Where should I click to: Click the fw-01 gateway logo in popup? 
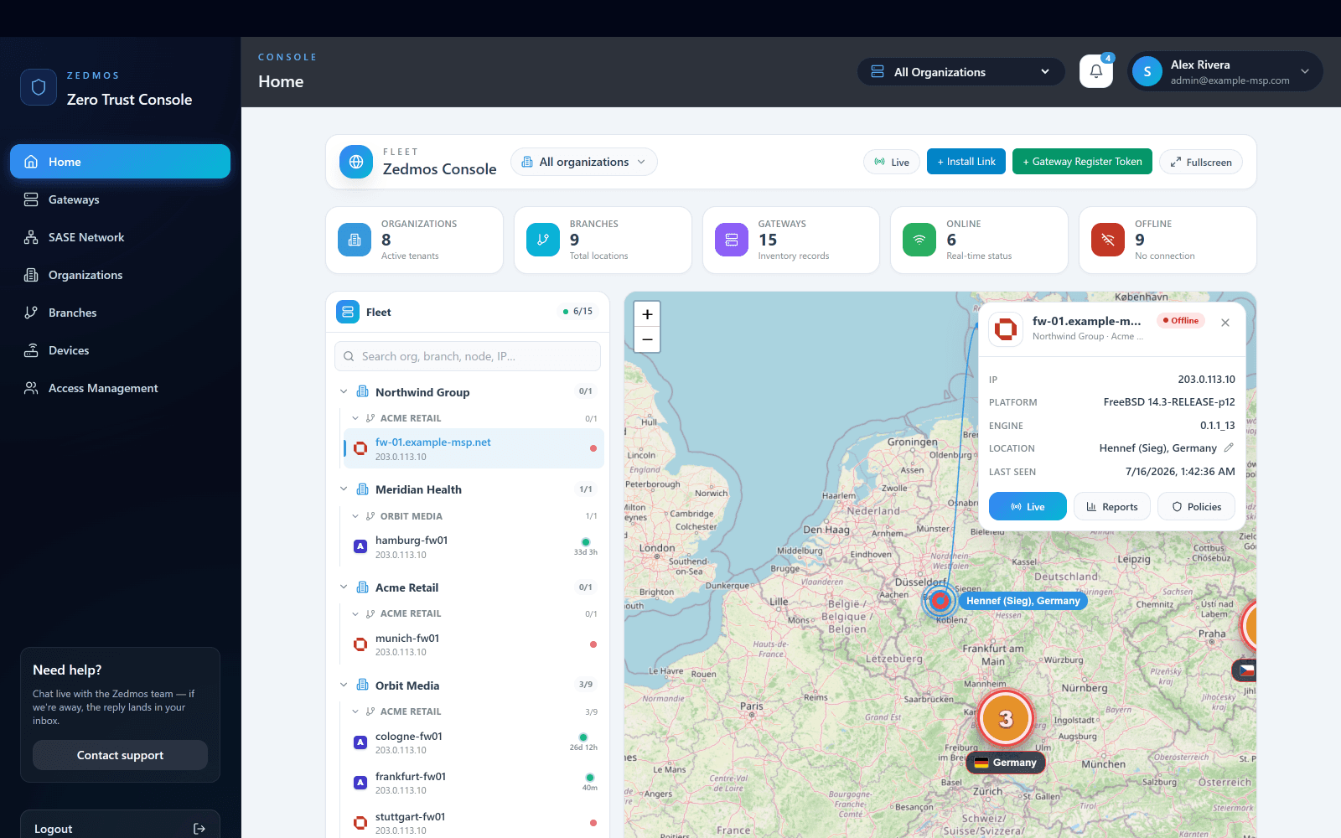[x=1006, y=328]
